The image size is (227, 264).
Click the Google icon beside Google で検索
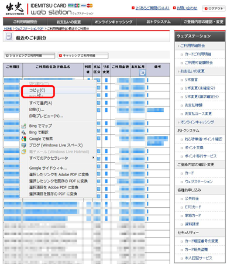pos(24,139)
